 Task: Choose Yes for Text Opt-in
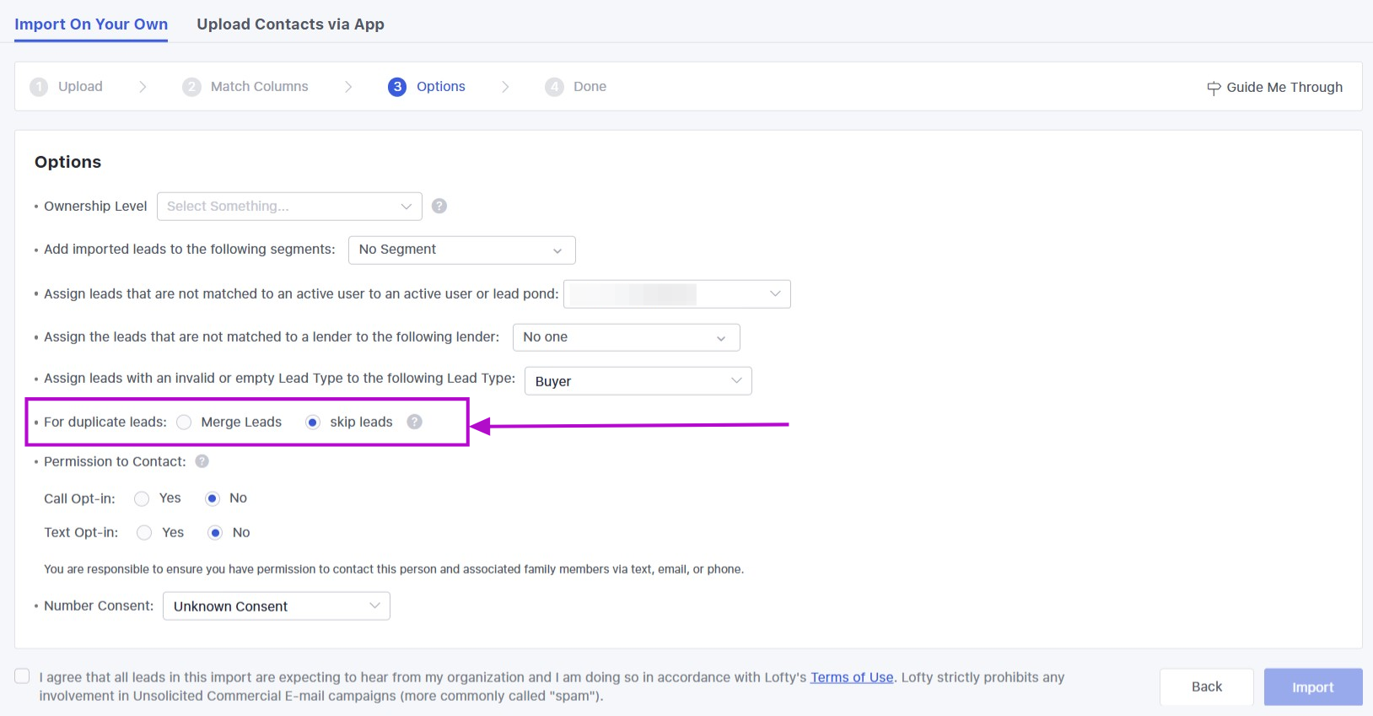click(x=144, y=533)
